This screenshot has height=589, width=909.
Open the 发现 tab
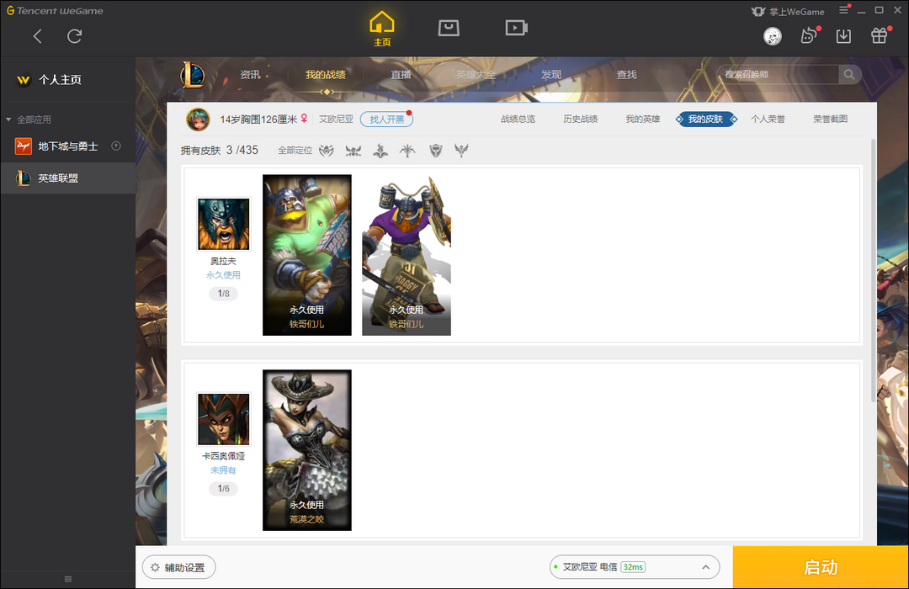coord(551,75)
